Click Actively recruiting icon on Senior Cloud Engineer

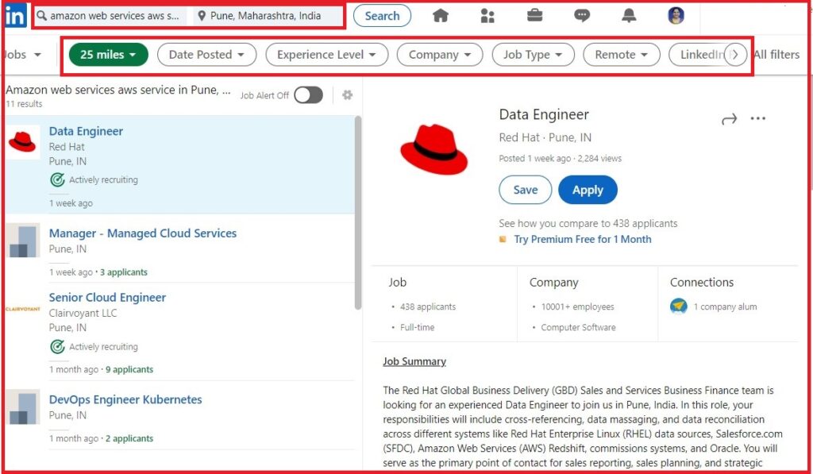coord(57,346)
